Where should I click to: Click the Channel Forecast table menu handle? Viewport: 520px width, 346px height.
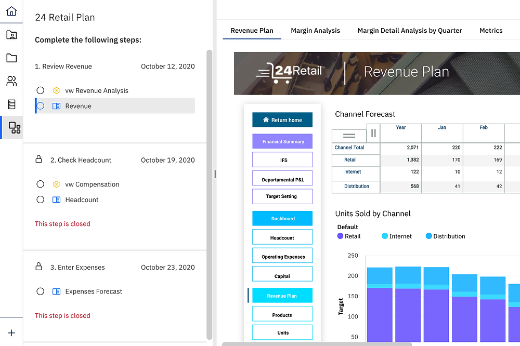pos(349,136)
